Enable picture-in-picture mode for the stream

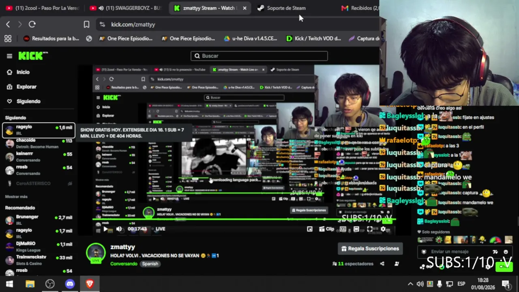pos(310,229)
